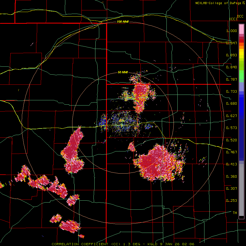246x246 pixels.
Task: Click the radar site center inside the 50 NMI ring
Action: [123, 123]
